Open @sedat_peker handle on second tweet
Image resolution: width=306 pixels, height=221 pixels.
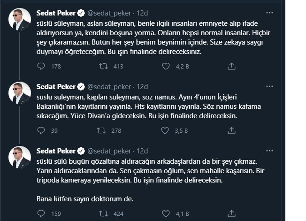point(109,87)
